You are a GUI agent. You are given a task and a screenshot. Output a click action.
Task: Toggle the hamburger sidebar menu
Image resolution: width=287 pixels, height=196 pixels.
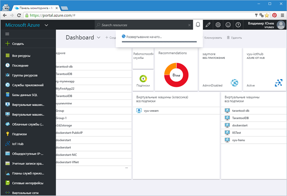pyautogui.click(x=7, y=34)
